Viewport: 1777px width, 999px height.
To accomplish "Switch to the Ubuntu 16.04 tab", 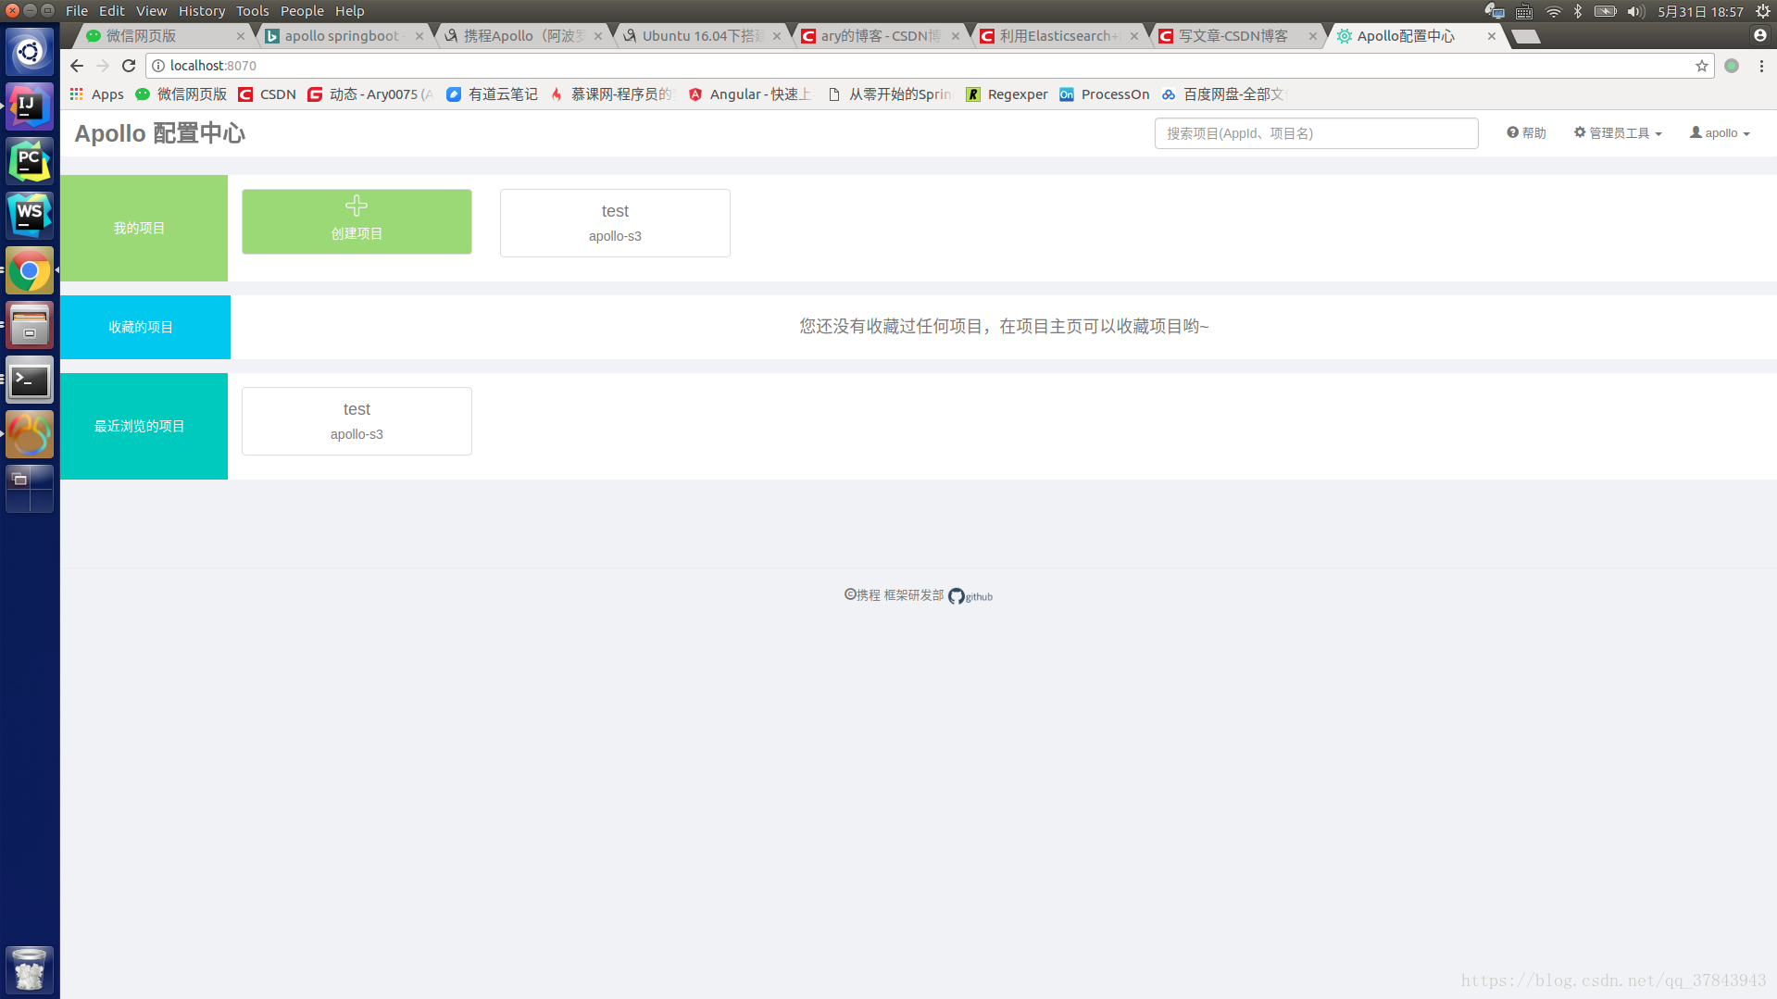I will (x=702, y=36).
